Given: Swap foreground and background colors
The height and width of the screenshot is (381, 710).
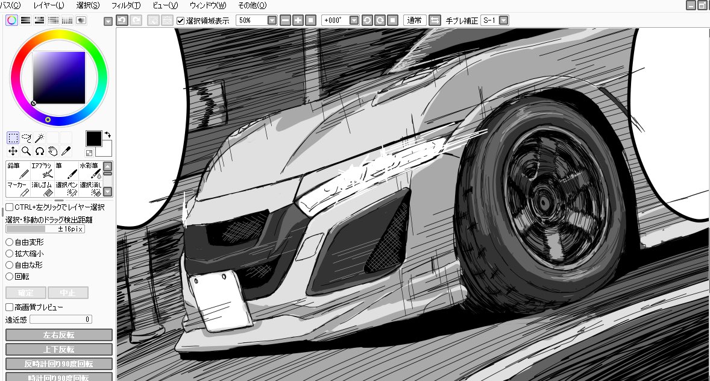Looking at the screenshot, I should tap(107, 134).
